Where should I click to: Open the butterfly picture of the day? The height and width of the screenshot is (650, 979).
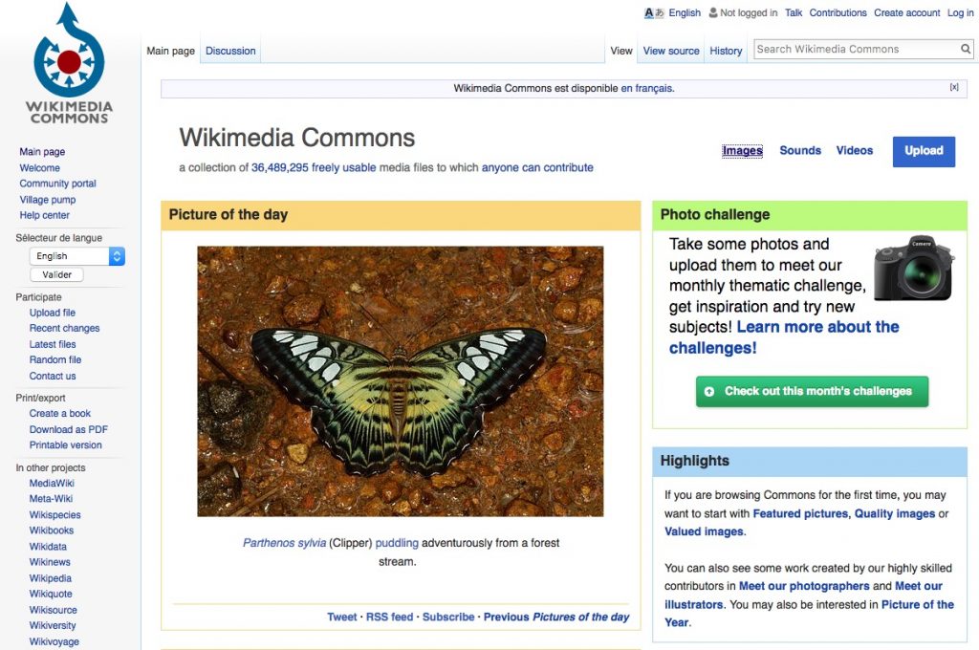pos(400,381)
